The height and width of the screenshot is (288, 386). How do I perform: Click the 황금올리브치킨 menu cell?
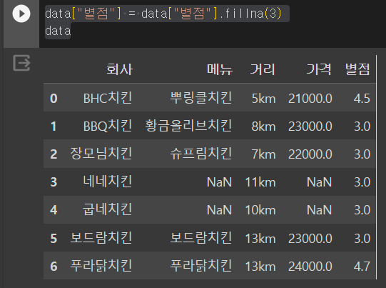coord(188,126)
